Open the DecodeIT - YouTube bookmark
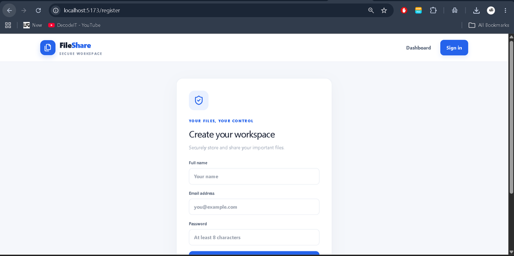Image resolution: width=514 pixels, height=256 pixels. (74, 25)
